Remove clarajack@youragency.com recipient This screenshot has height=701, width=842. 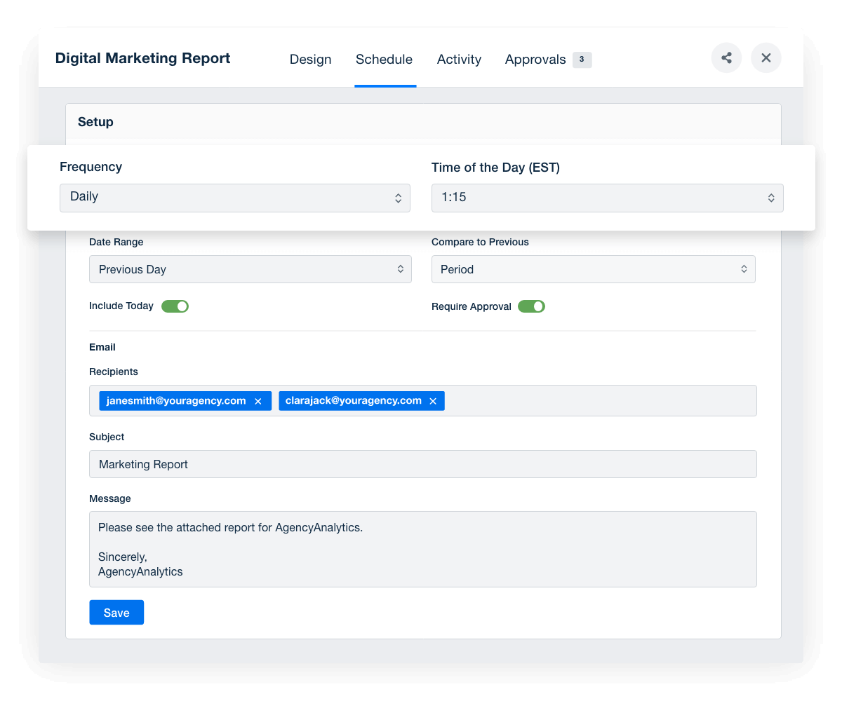[x=433, y=402]
